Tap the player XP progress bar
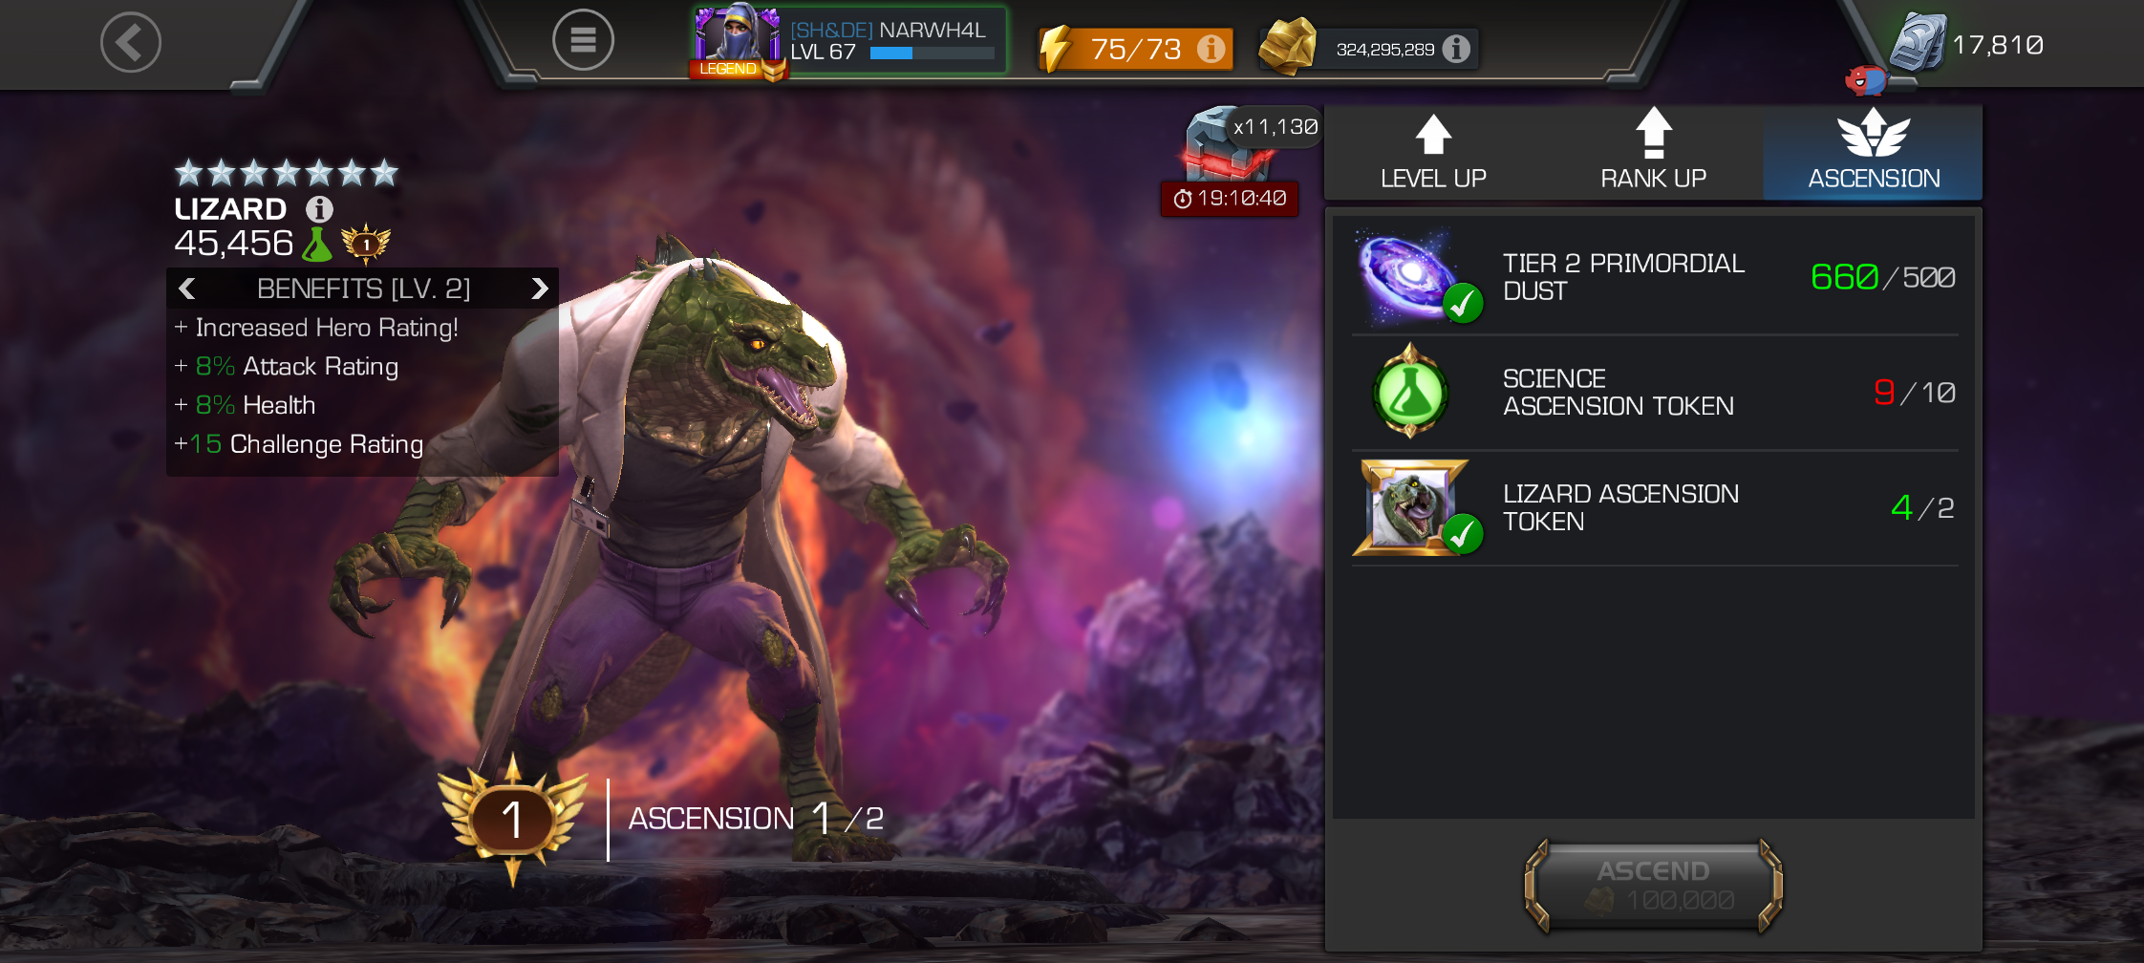This screenshot has width=2144, height=963. (933, 53)
